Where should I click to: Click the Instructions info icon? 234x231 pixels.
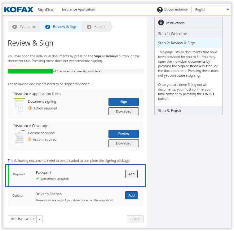pos(161,23)
